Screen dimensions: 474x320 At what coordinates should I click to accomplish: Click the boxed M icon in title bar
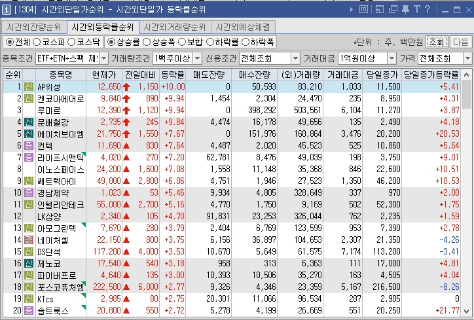point(363,10)
